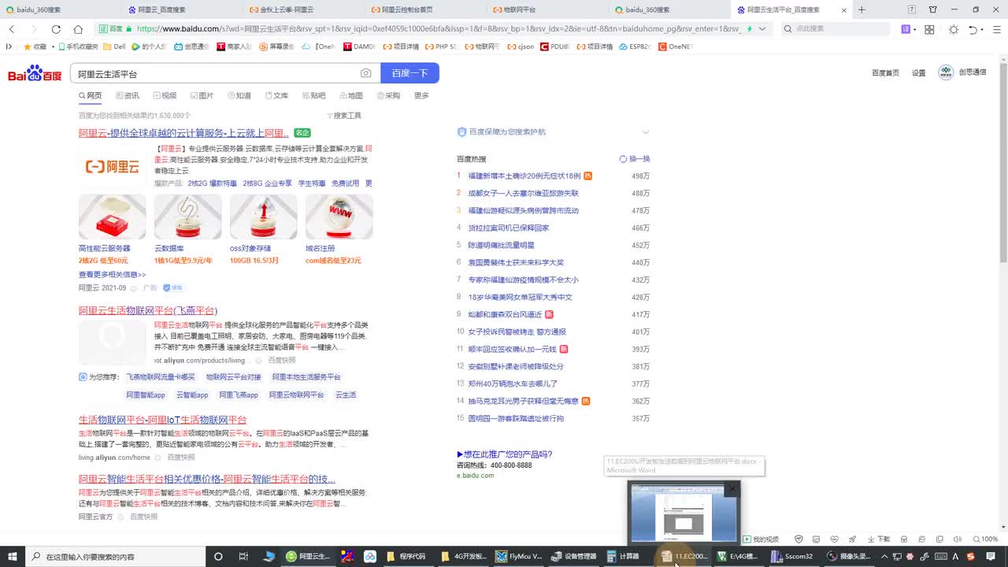The image size is (1008, 567).
Task: Go to browser home page icon
Action: tap(78, 29)
